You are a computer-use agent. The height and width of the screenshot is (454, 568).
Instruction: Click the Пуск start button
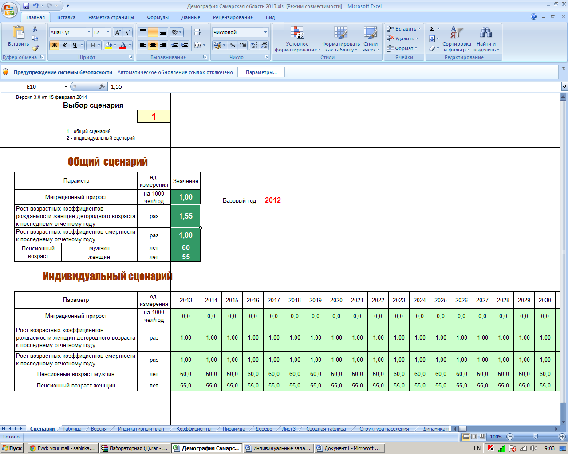click(x=12, y=448)
